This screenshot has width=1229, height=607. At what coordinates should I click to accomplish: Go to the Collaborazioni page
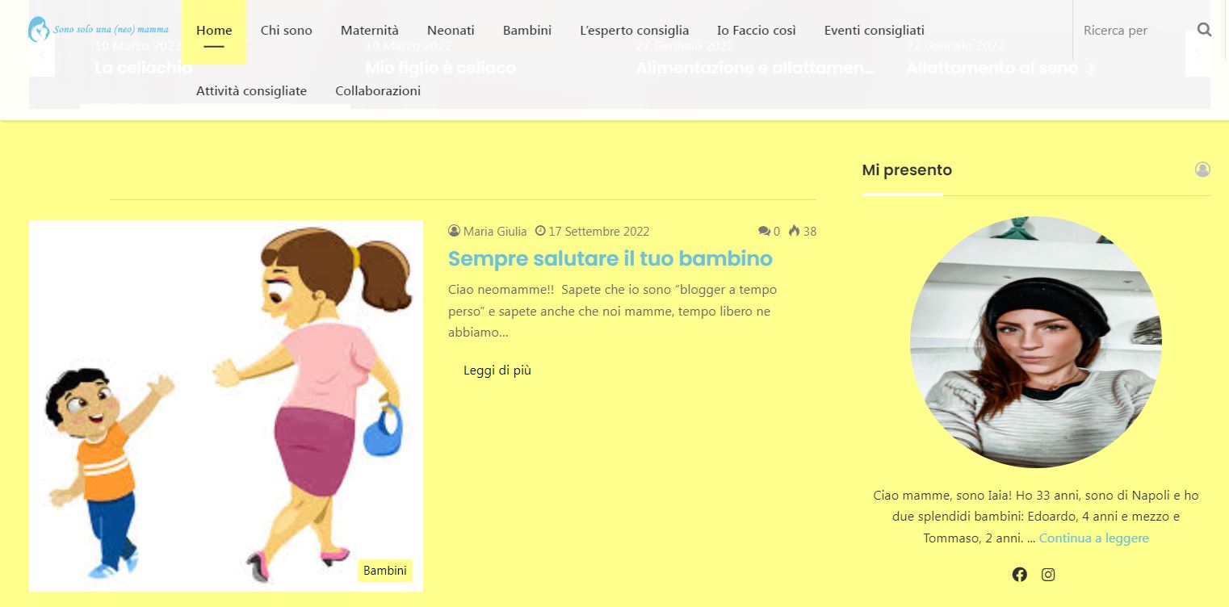378,91
